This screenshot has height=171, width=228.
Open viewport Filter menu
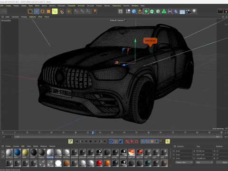(x=40, y=17)
